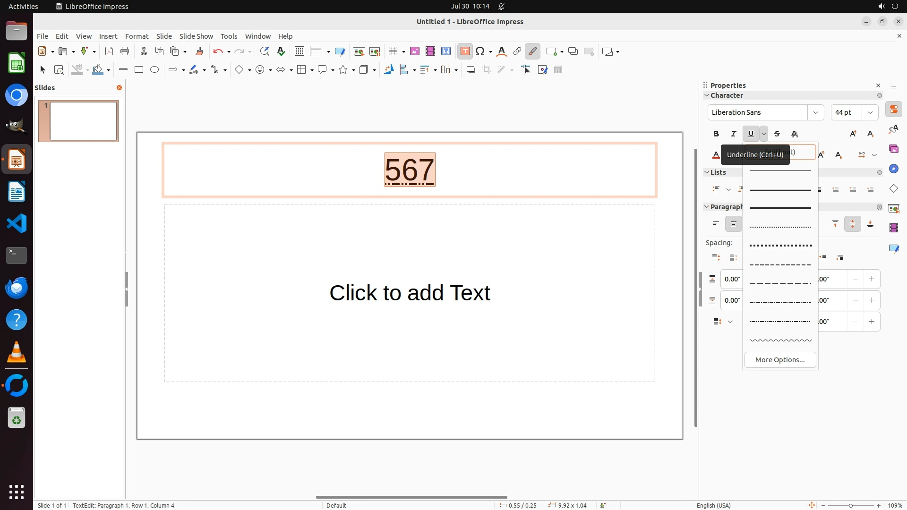Click the Strikethrough icon in Character panel

coord(777,134)
